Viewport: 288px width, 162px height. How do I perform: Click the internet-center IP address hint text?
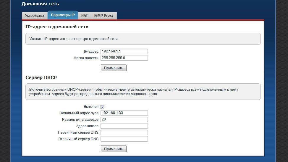tap(74, 39)
